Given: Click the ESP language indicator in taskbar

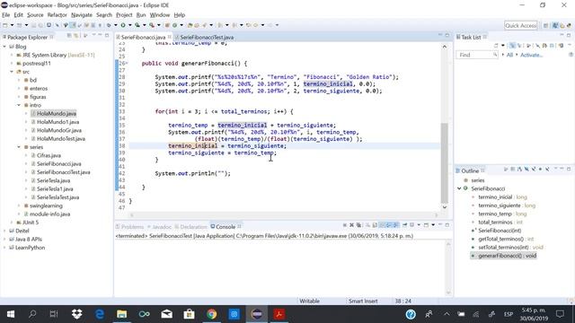Looking at the screenshot, I should point(509,314).
